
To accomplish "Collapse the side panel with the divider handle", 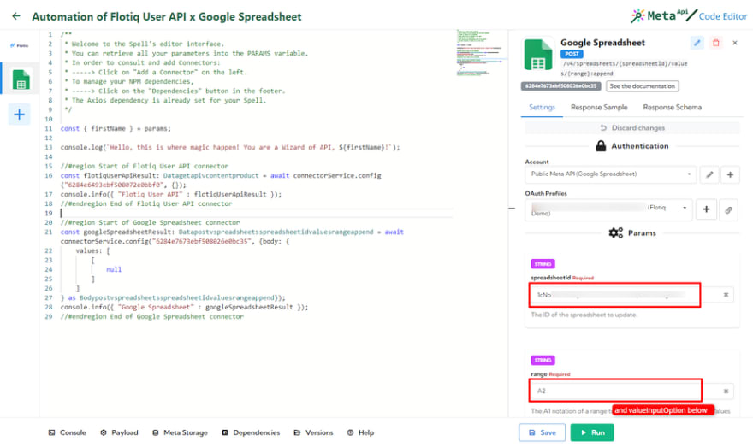I will pyautogui.click(x=512, y=209).
